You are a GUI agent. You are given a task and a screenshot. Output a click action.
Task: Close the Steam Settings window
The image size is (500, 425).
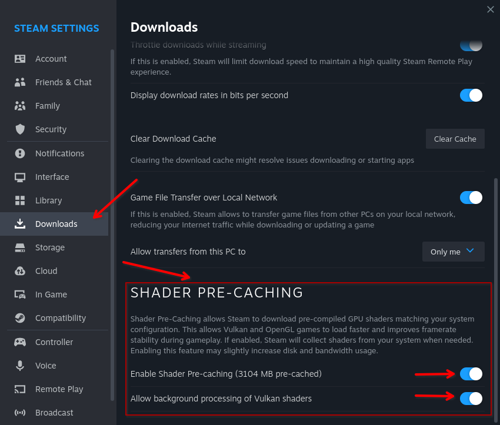[x=491, y=9]
